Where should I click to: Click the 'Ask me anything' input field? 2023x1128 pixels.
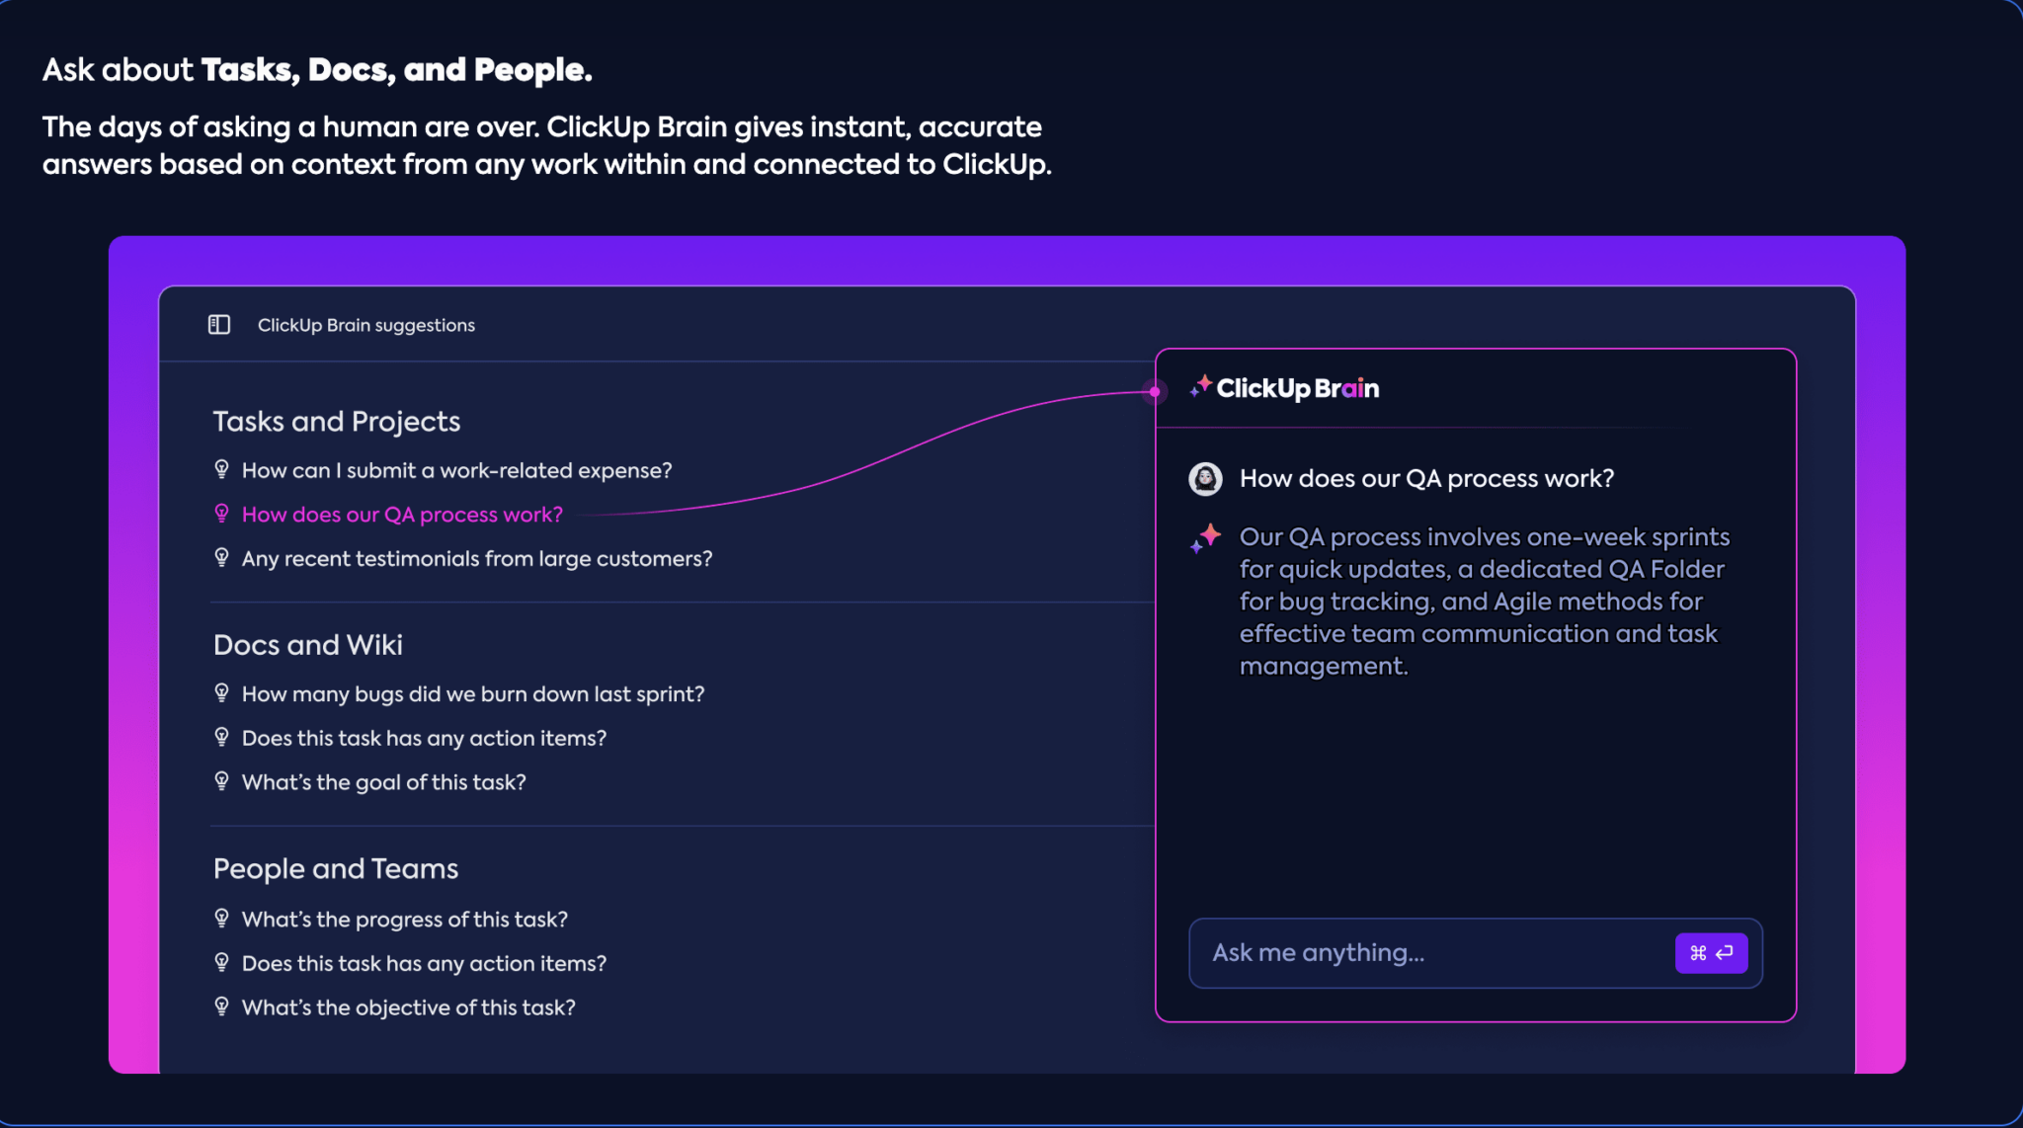coord(1383,952)
